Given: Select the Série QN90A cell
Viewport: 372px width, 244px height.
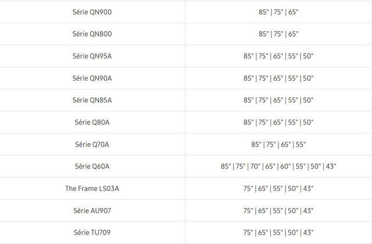Looking at the screenshot, I should click(92, 78).
